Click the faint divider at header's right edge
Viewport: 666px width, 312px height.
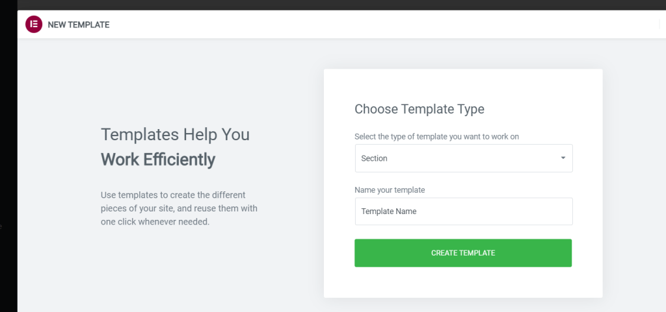(658, 25)
